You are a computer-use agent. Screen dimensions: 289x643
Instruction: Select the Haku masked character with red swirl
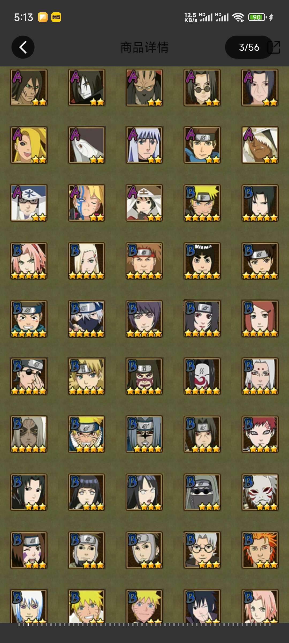pos(202,376)
